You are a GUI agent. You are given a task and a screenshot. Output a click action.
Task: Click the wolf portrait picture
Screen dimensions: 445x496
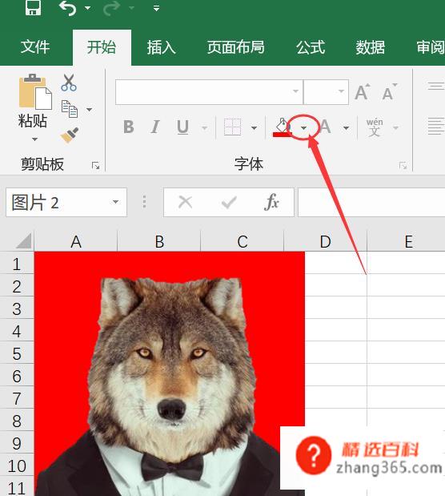[170, 374]
